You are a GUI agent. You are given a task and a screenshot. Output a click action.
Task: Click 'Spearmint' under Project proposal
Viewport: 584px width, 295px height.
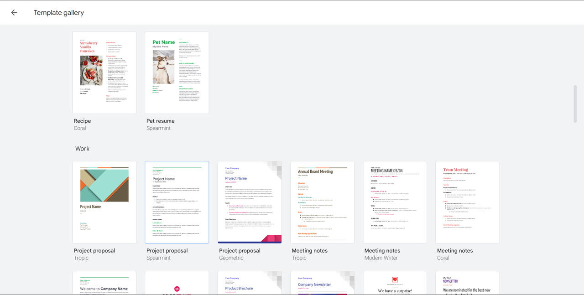click(x=159, y=258)
